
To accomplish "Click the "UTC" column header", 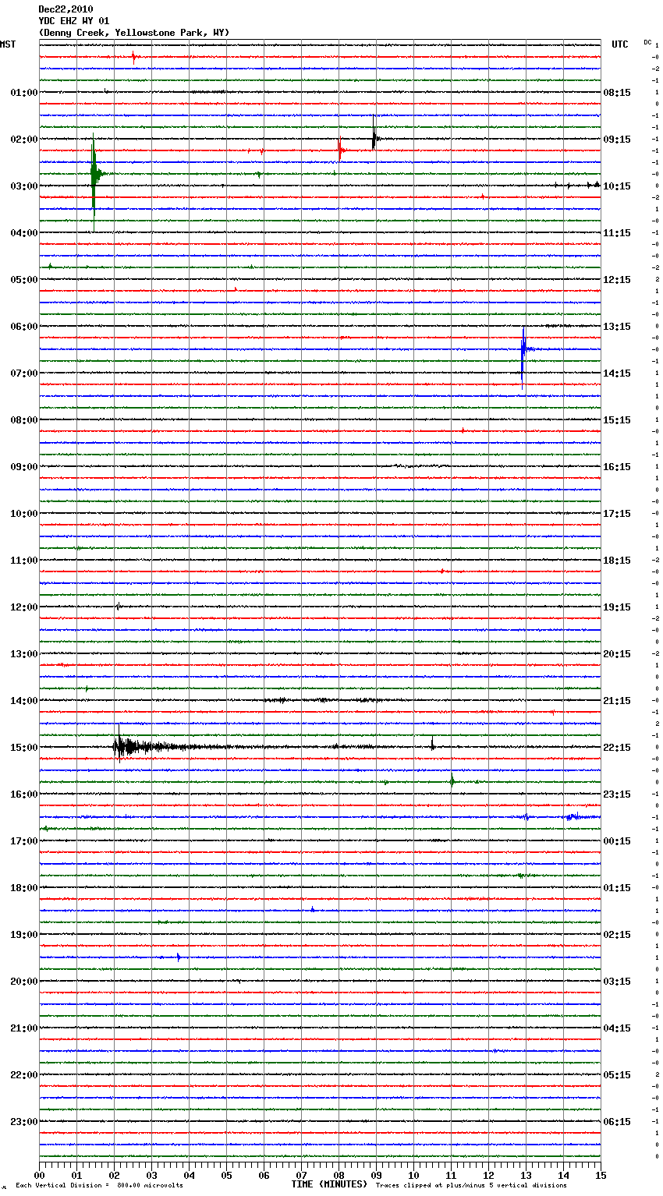I will point(620,44).
